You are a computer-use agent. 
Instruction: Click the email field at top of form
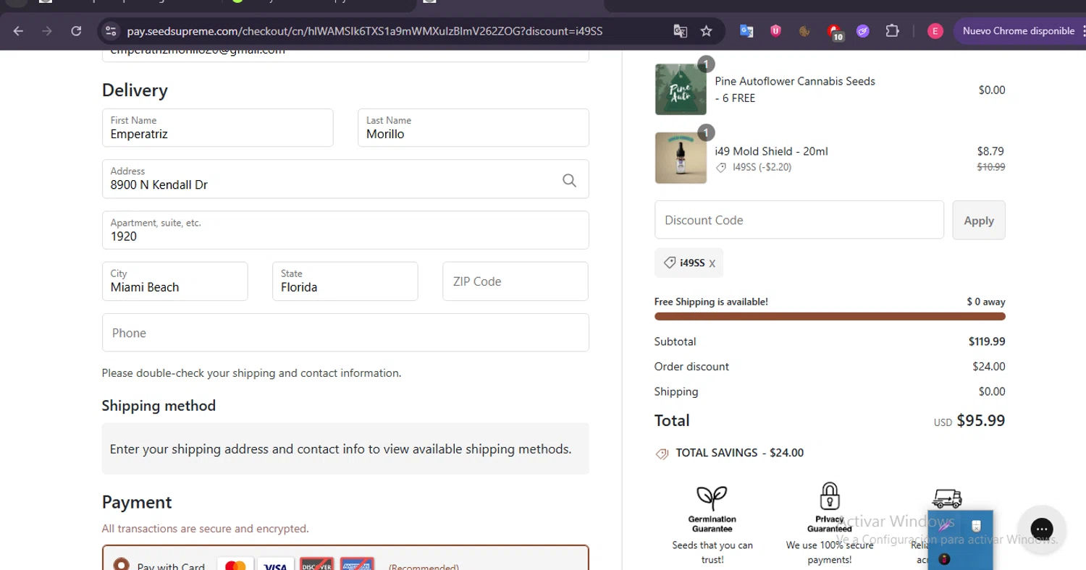(345, 55)
